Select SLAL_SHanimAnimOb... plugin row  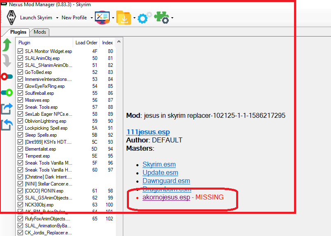pos(66,65)
